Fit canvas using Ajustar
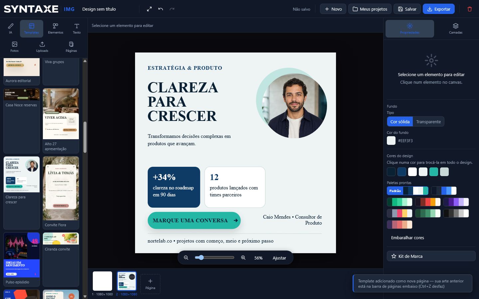The width and height of the screenshot is (479, 299). [279, 258]
